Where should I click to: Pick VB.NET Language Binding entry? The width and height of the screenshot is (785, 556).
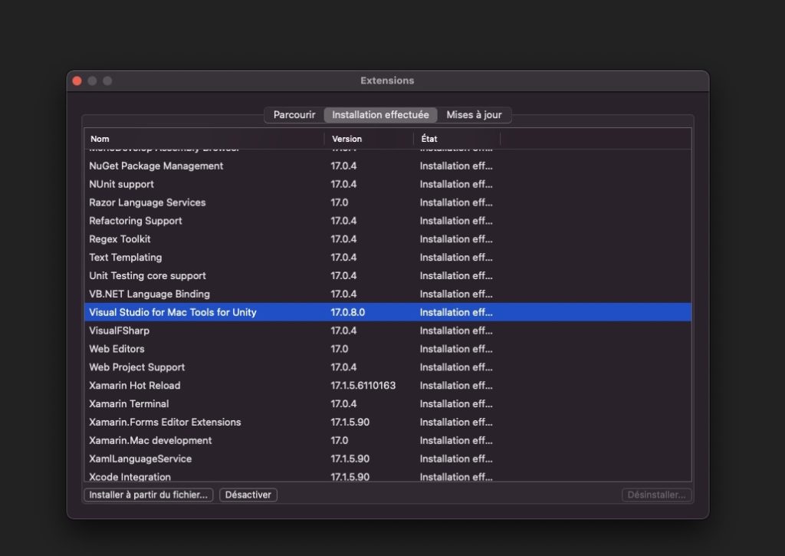point(149,294)
